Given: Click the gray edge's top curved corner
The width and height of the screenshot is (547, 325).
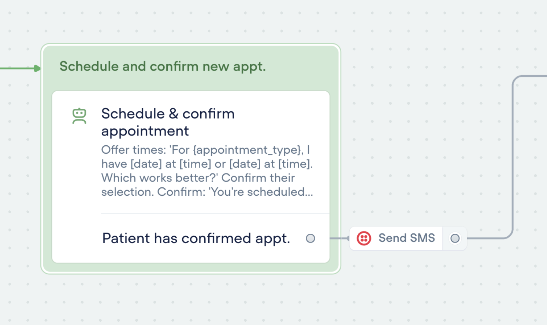Looking at the screenshot, I should pyautogui.click(x=517, y=80).
